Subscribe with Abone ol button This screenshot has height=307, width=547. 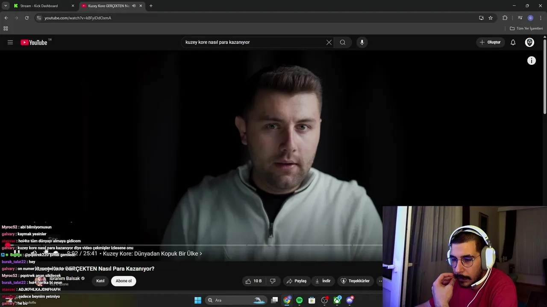coord(124,281)
